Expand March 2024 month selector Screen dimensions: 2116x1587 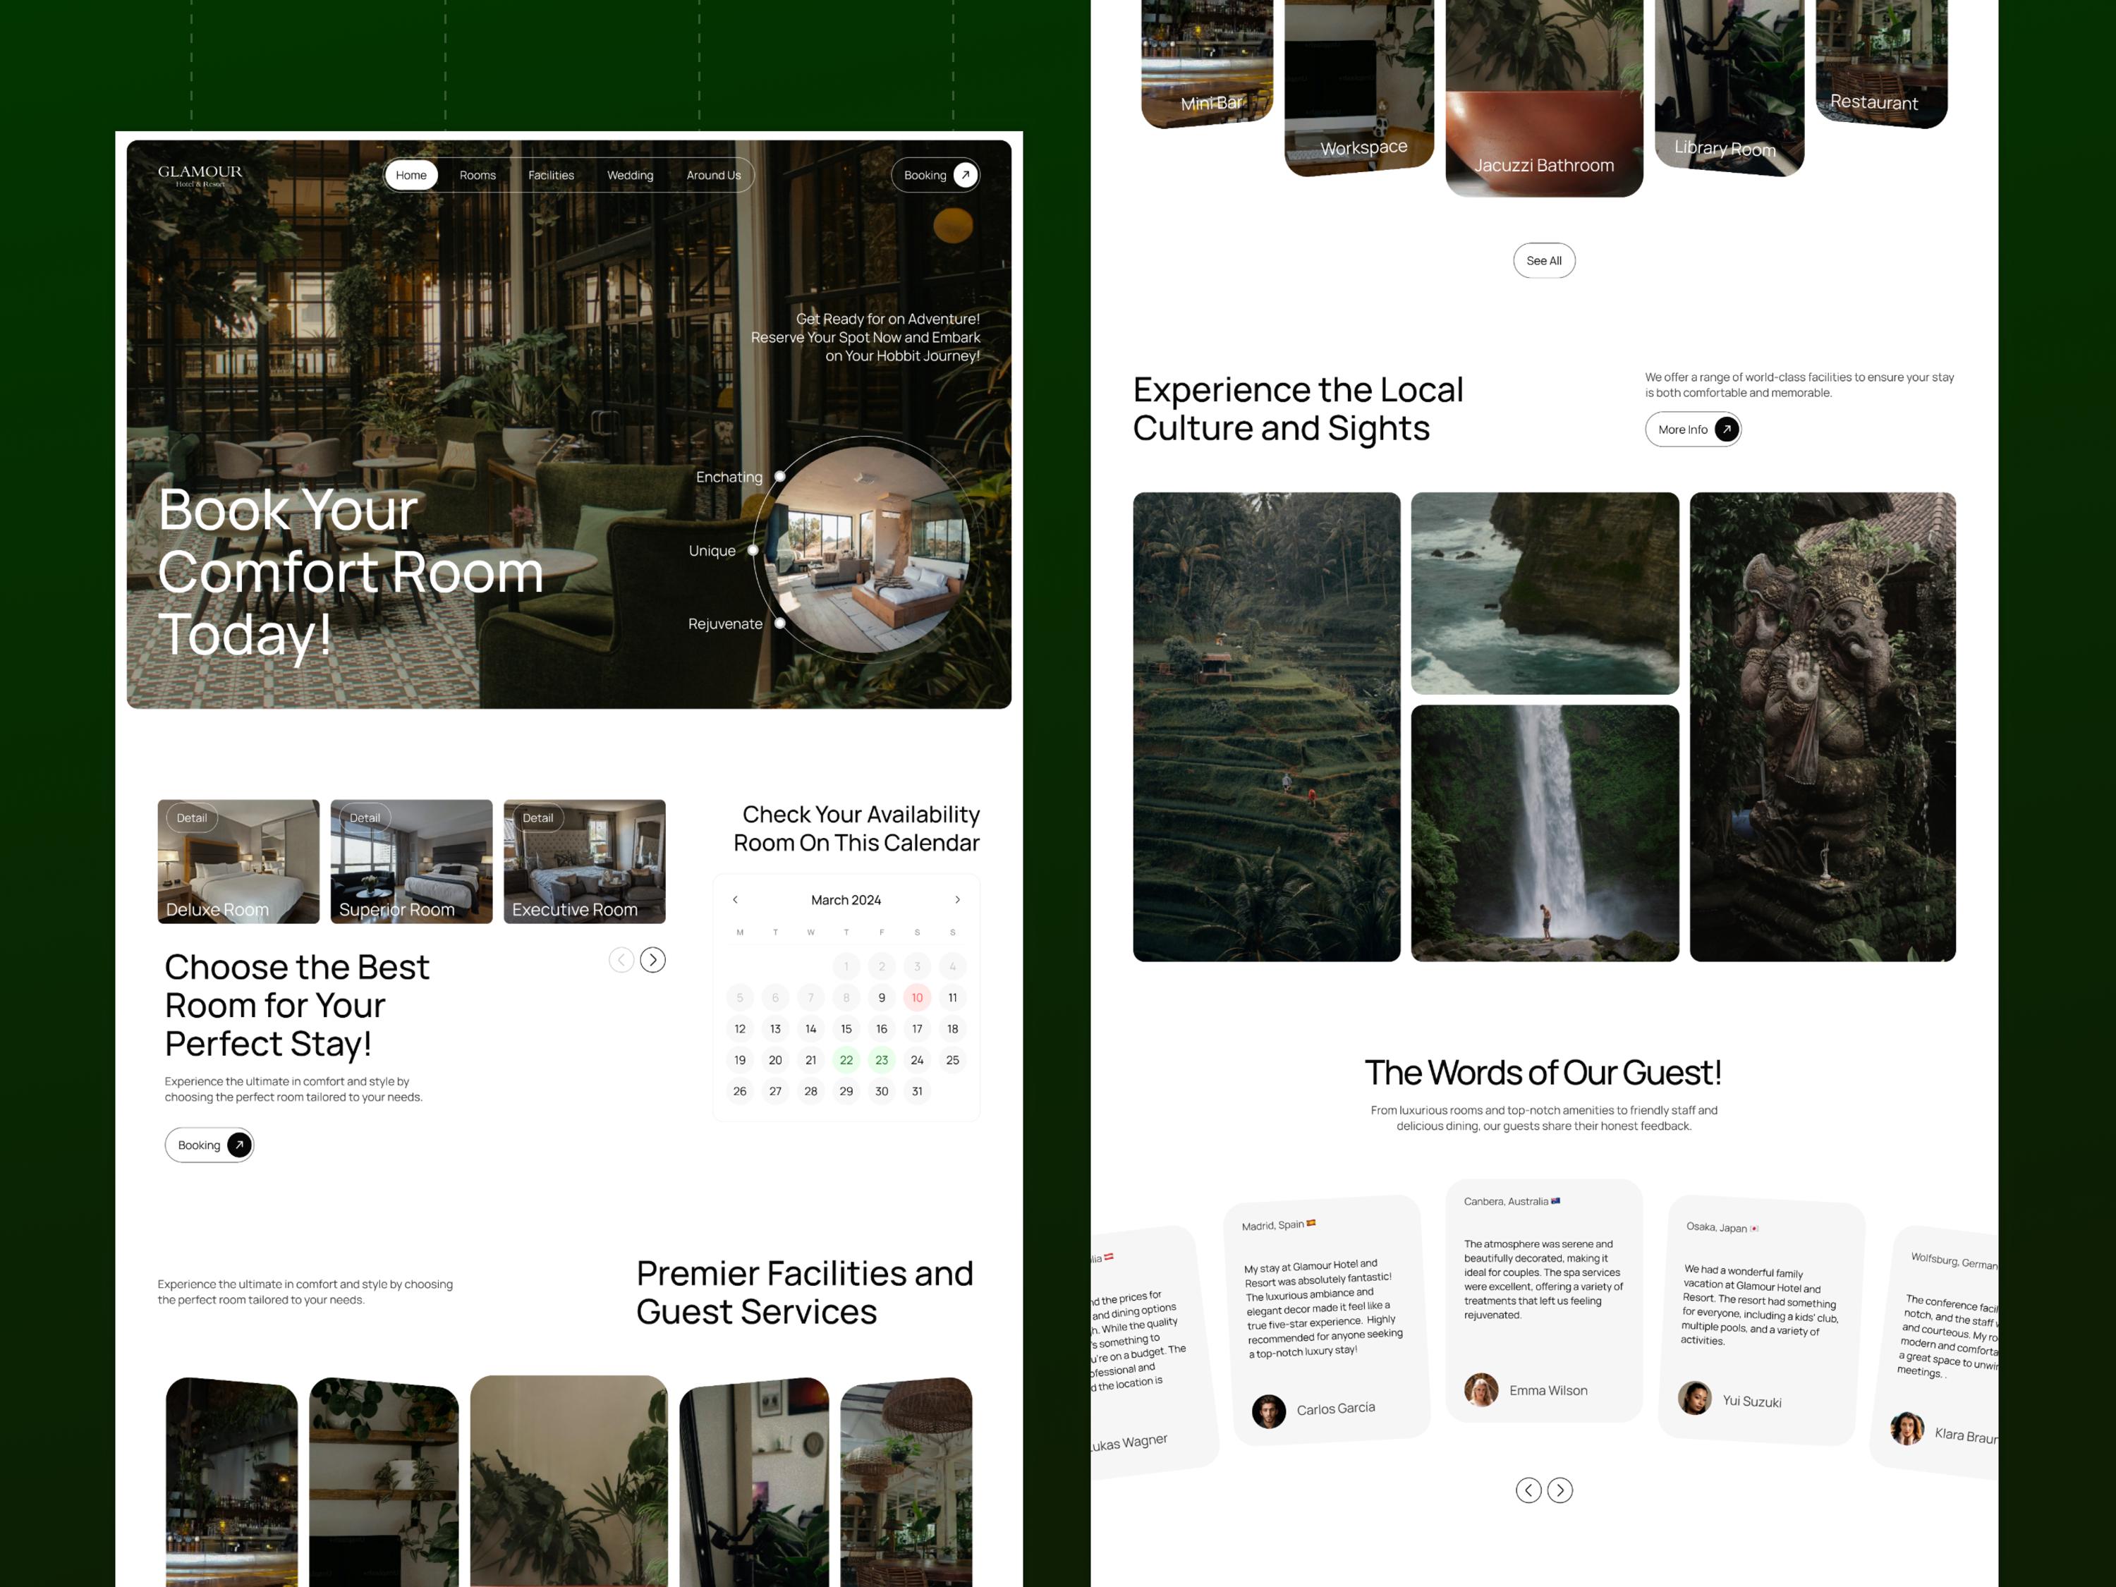click(846, 899)
